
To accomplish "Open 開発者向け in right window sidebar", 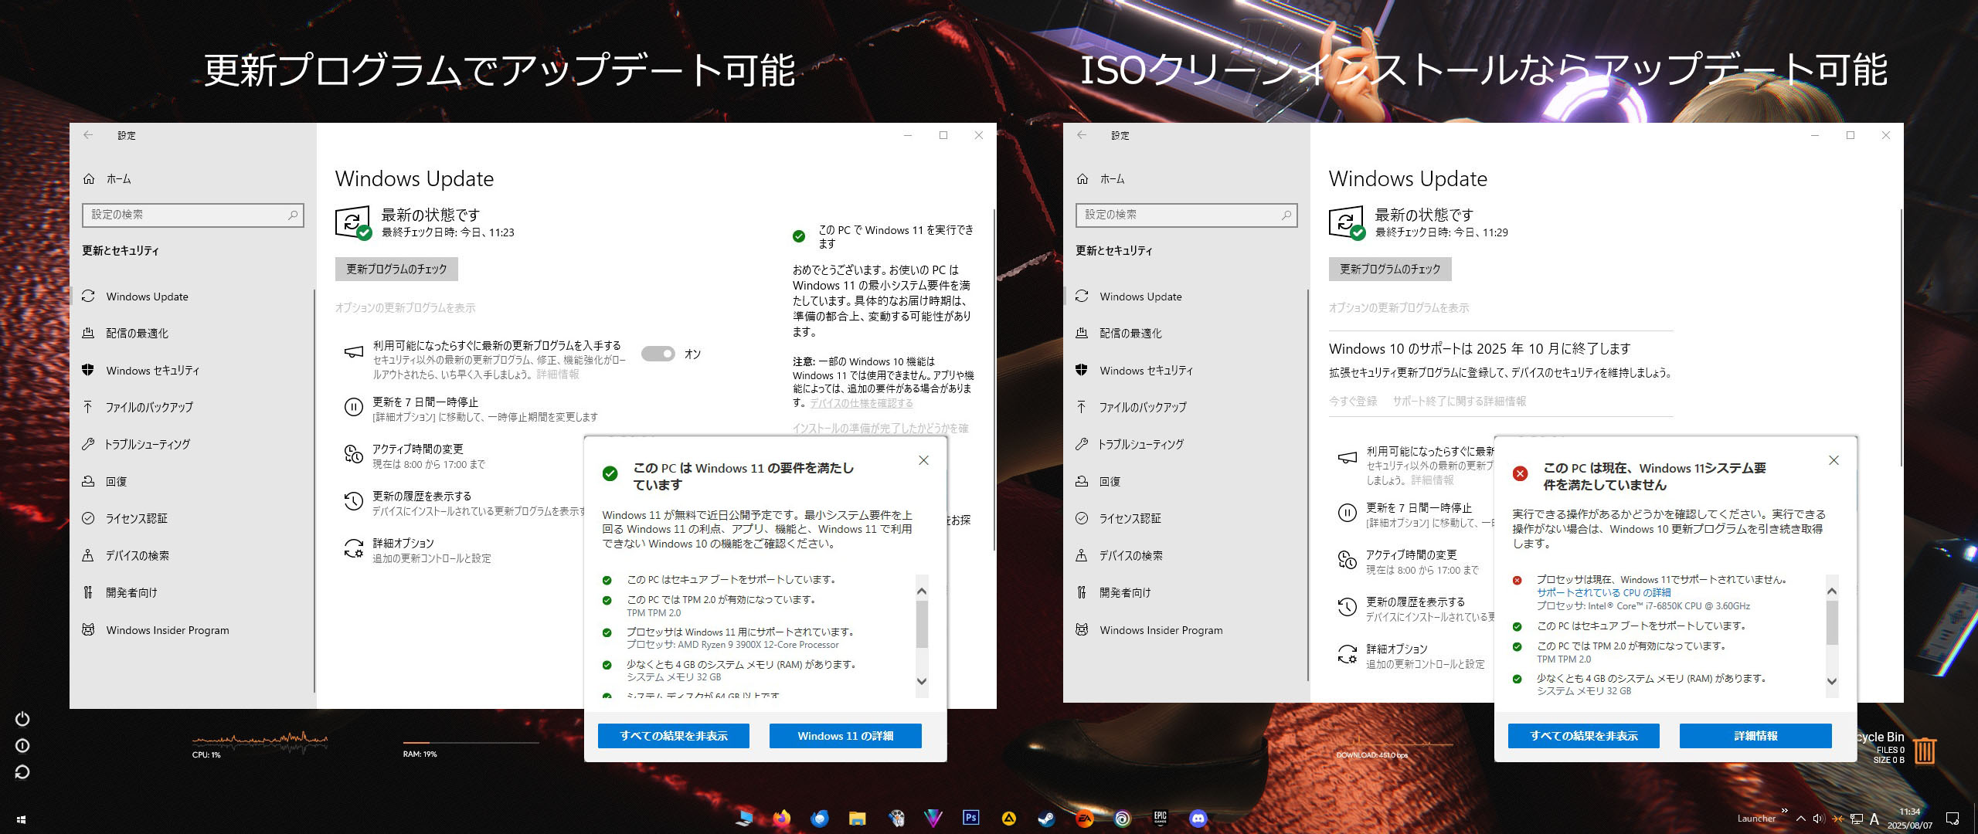I will 1185,592.
